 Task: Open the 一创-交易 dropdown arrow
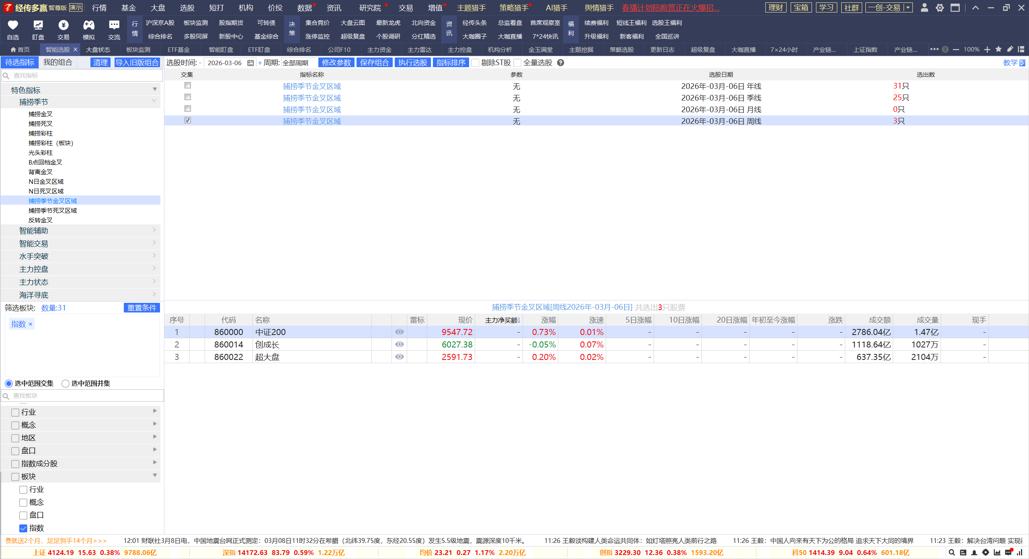(x=908, y=8)
